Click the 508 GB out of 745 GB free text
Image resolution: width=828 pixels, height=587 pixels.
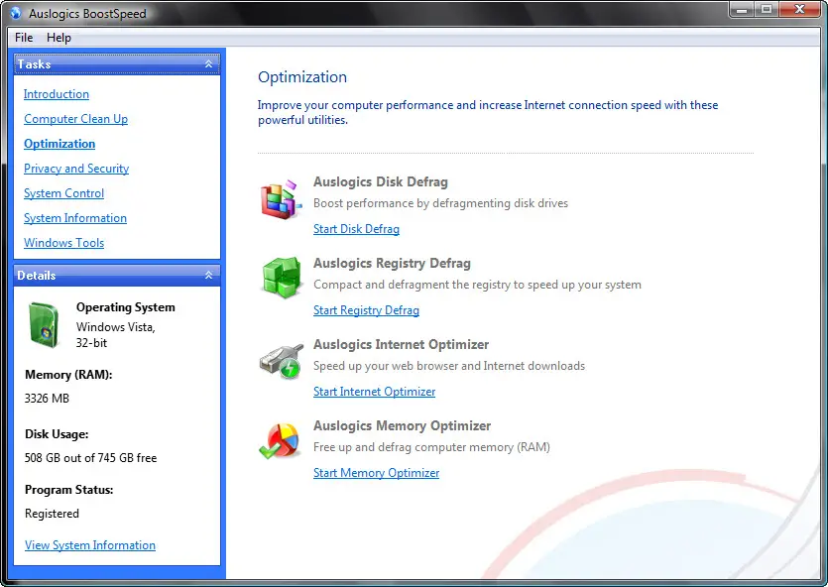click(x=91, y=458)
